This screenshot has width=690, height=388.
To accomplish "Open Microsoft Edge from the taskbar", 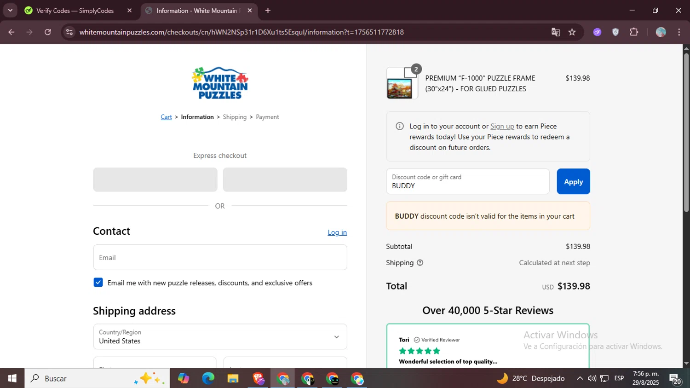I will click(208, 378).
